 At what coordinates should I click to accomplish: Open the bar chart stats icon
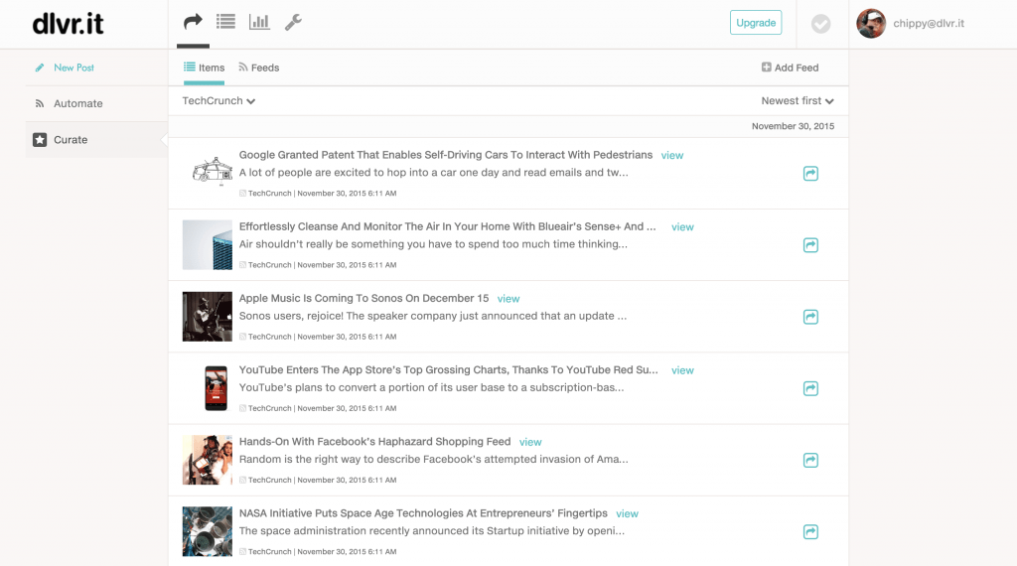[x=259, y=22]
